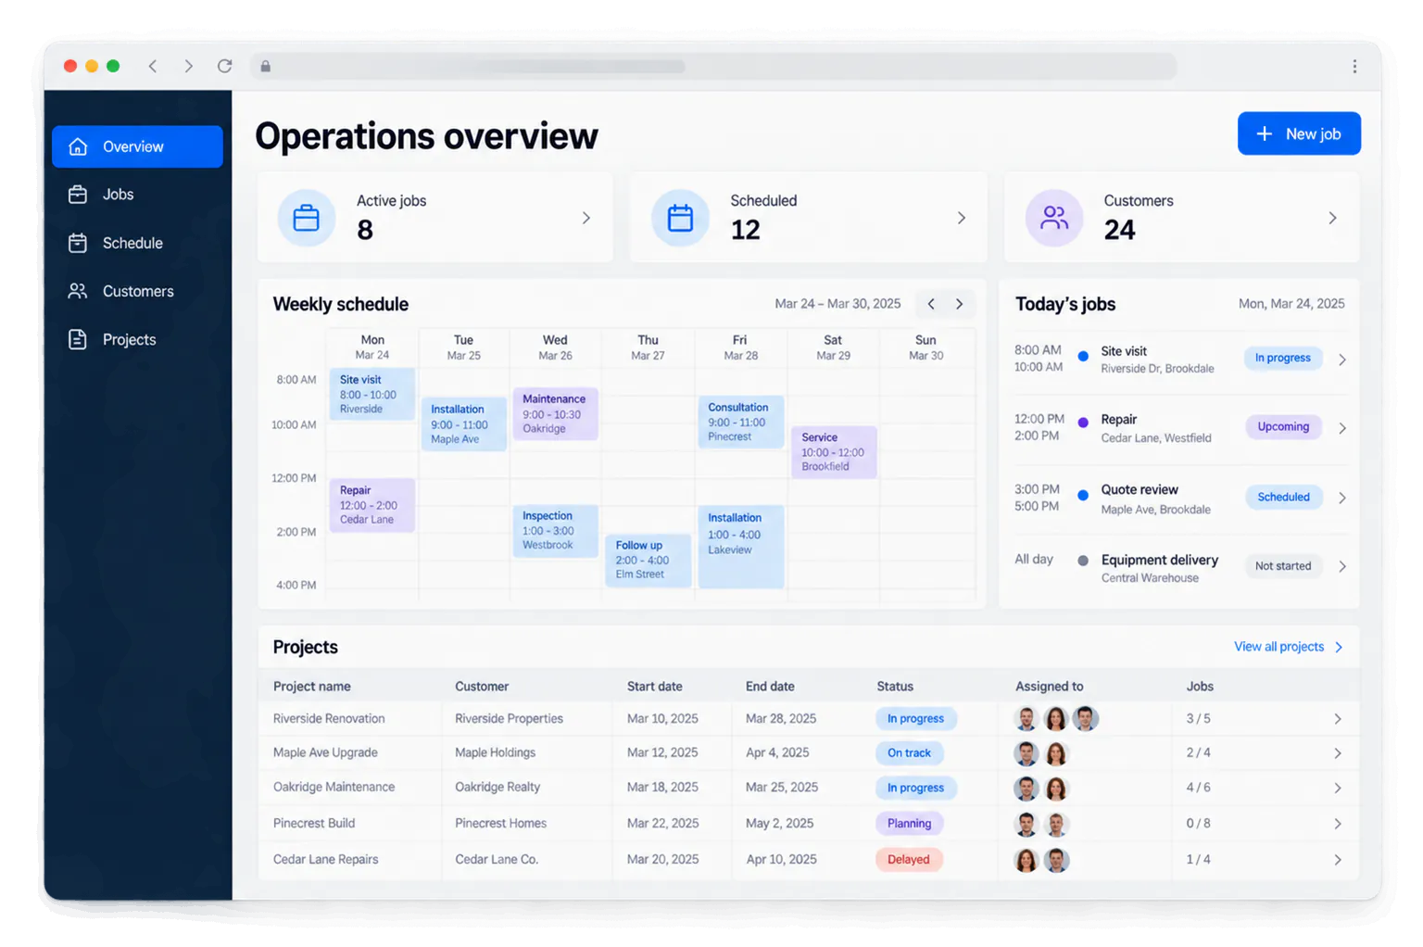
Task: Select the Wednesday Maintenance Oakridge event
Action: [555, 413]
